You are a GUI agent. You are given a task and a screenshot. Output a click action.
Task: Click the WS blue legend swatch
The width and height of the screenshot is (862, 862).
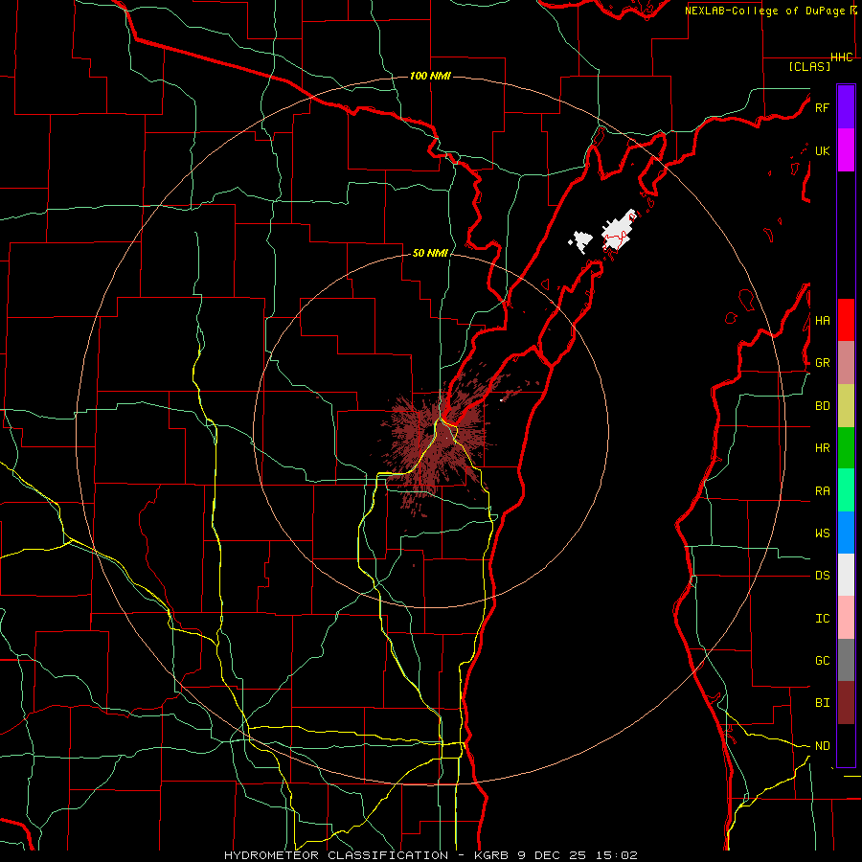(846, 533)
